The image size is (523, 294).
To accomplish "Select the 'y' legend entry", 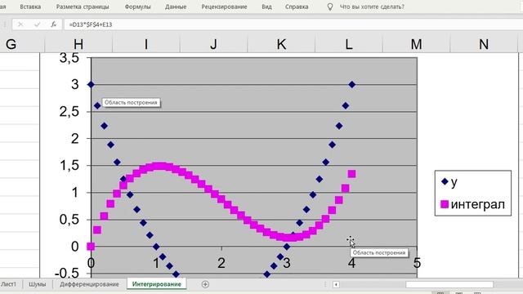I will click(x=449, y=181).
